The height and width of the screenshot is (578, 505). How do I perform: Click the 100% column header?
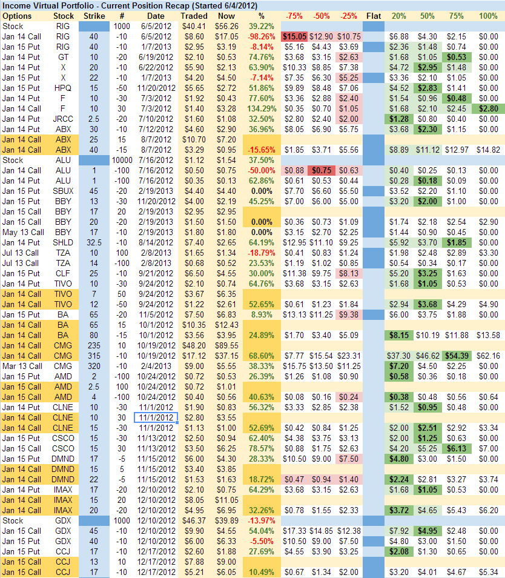(488, 16)
